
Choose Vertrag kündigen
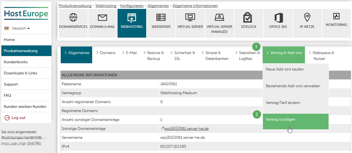point(295,121)
